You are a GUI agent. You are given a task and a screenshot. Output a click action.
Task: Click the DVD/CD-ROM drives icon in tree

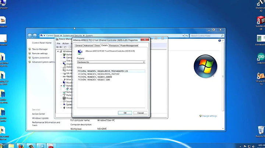pos(64,67)
